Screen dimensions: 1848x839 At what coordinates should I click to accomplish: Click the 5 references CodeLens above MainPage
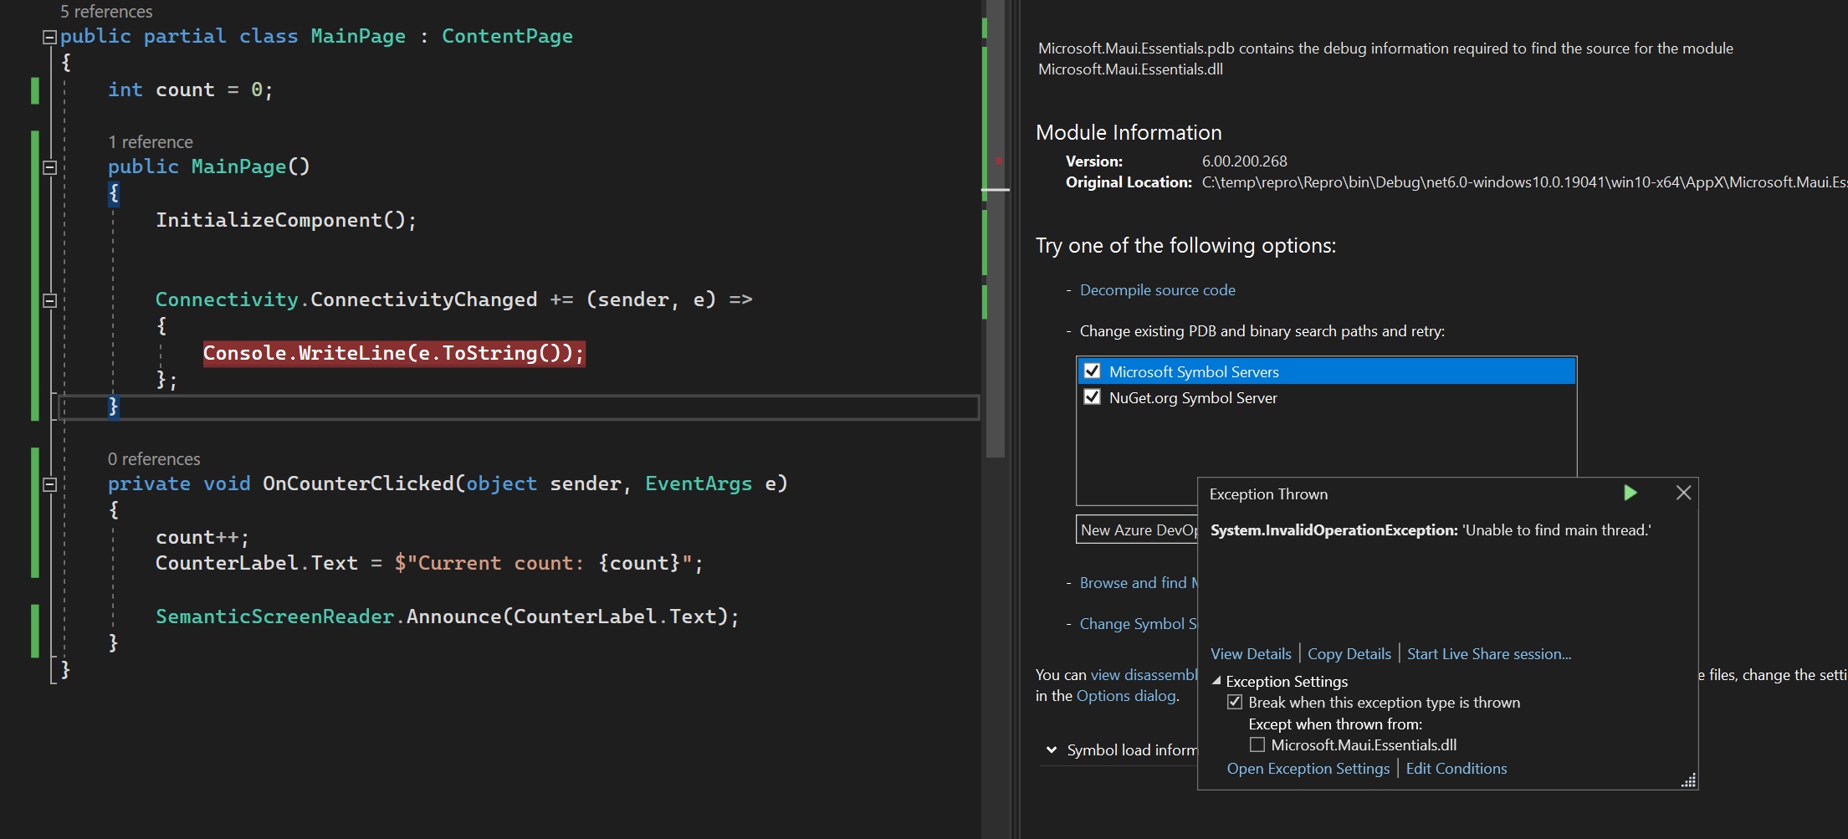pos(105,11)
